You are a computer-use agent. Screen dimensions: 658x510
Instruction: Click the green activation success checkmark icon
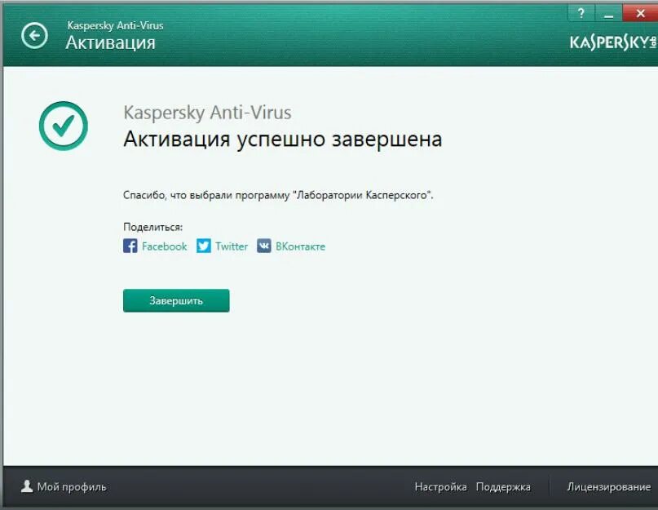[x=64, y=126]
